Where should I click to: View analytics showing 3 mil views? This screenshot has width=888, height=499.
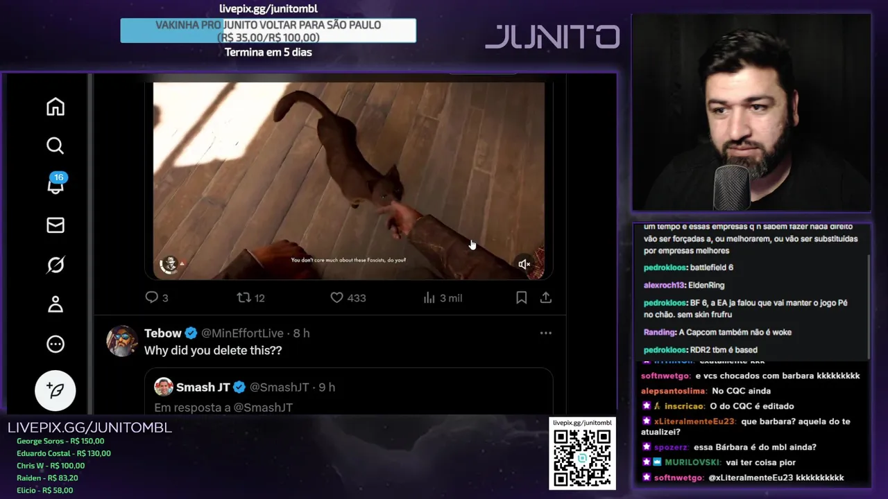tap(443, 297)
